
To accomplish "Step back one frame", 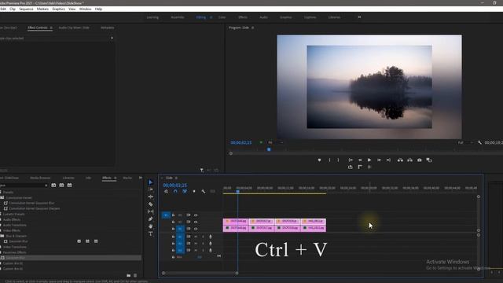I will click(x=360, y=160).
